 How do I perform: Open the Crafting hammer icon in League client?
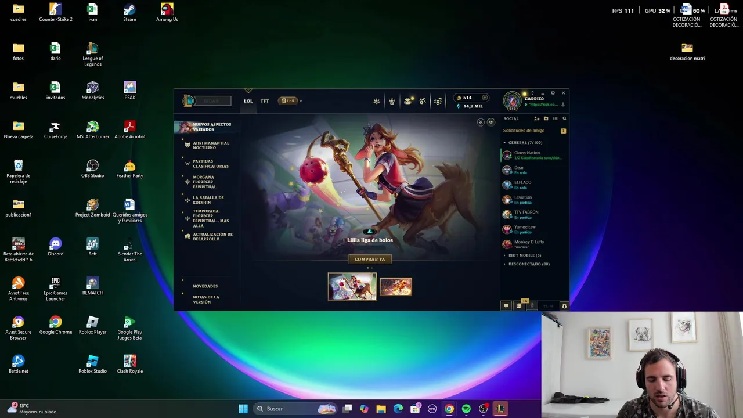[423, 101]
